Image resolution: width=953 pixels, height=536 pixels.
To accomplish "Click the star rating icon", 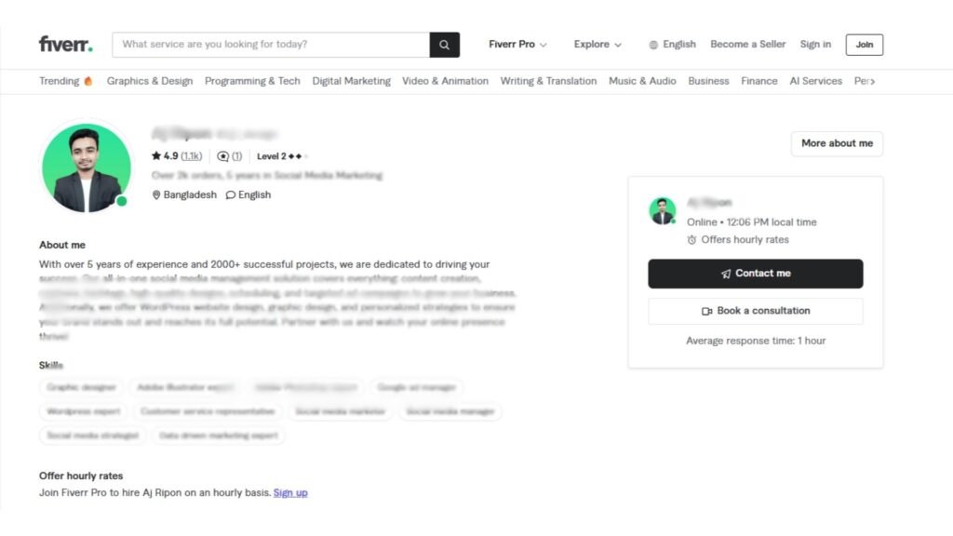I will [x=156, y=156].
